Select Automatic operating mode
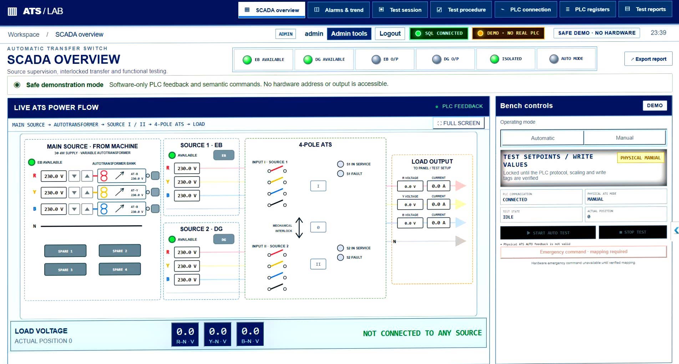Viewport: 679px width, 364px height. point(542,138)
